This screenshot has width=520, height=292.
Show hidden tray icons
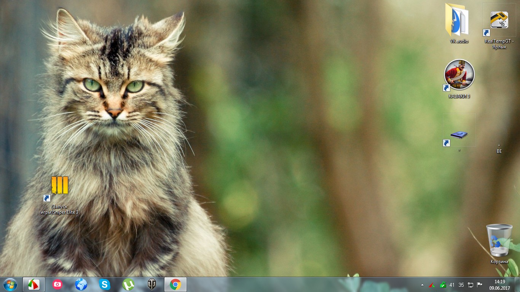(422, 285)
